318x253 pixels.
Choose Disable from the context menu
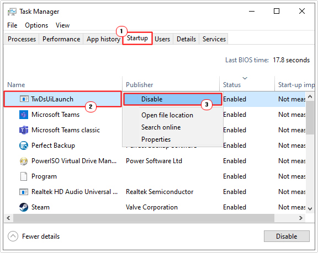(x=172, y=99)
